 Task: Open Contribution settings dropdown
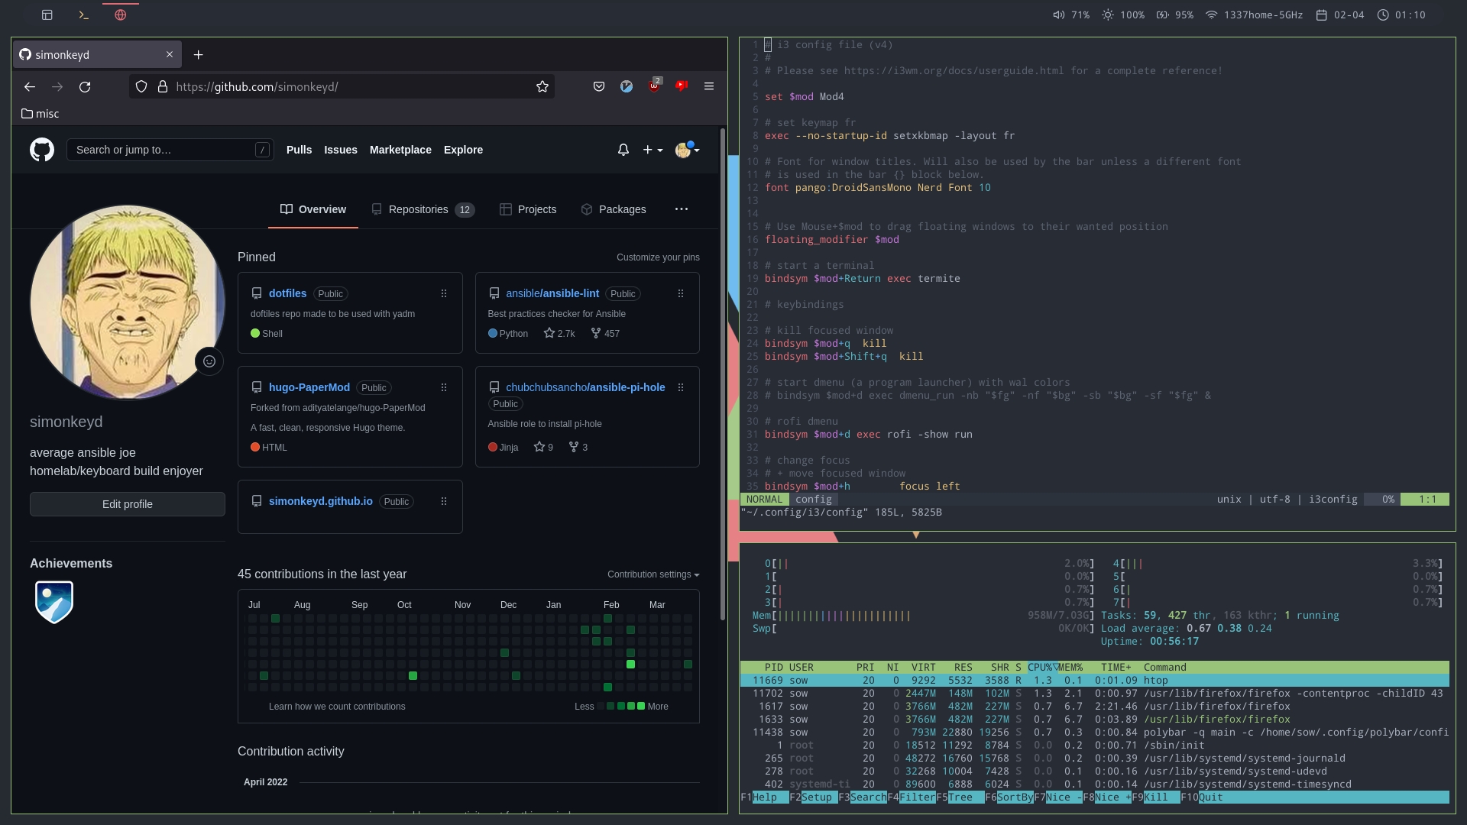(653, 575)
